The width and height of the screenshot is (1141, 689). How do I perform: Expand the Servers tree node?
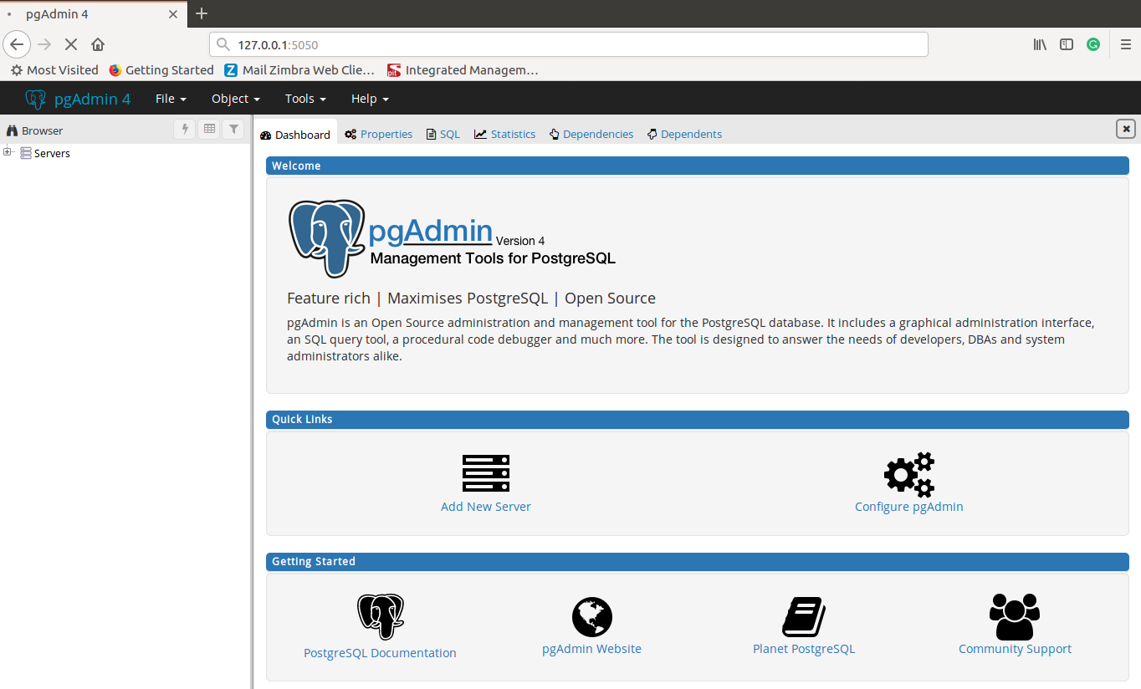click(x=8, y=152)
